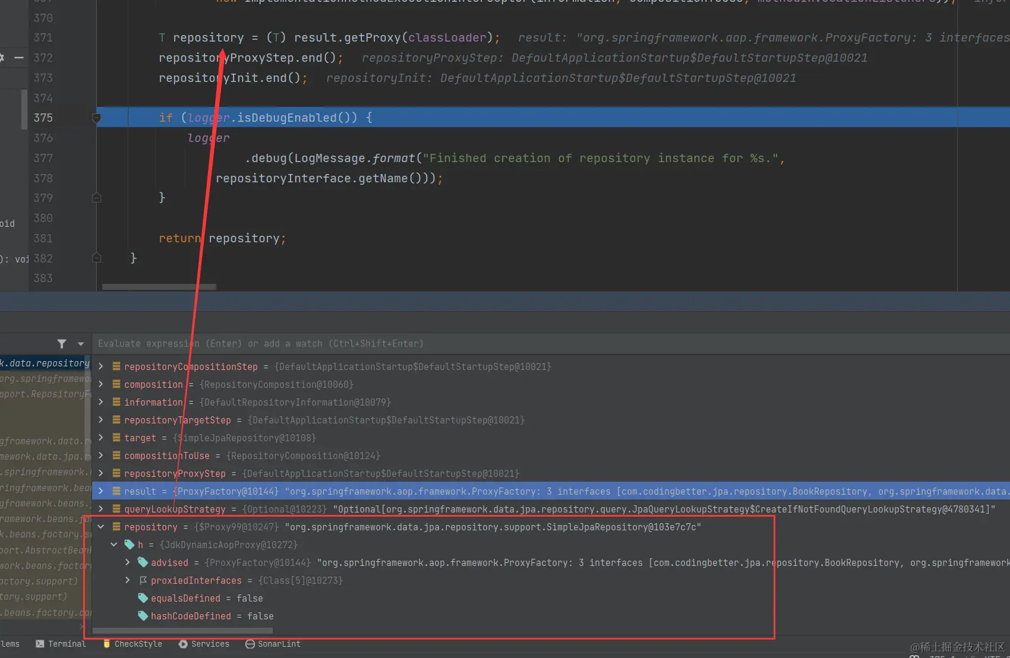Click the variable icon beside information

(116, 402)
